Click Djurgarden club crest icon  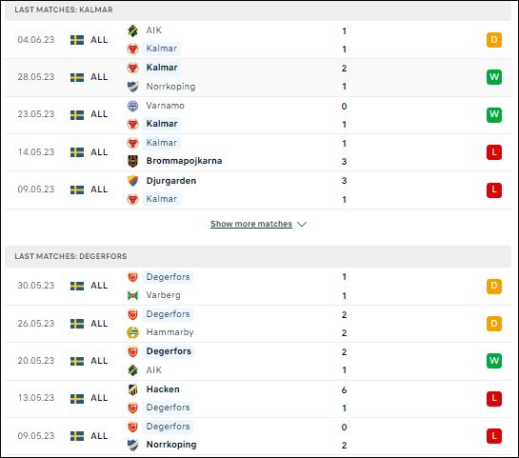[x=132, y=181]
